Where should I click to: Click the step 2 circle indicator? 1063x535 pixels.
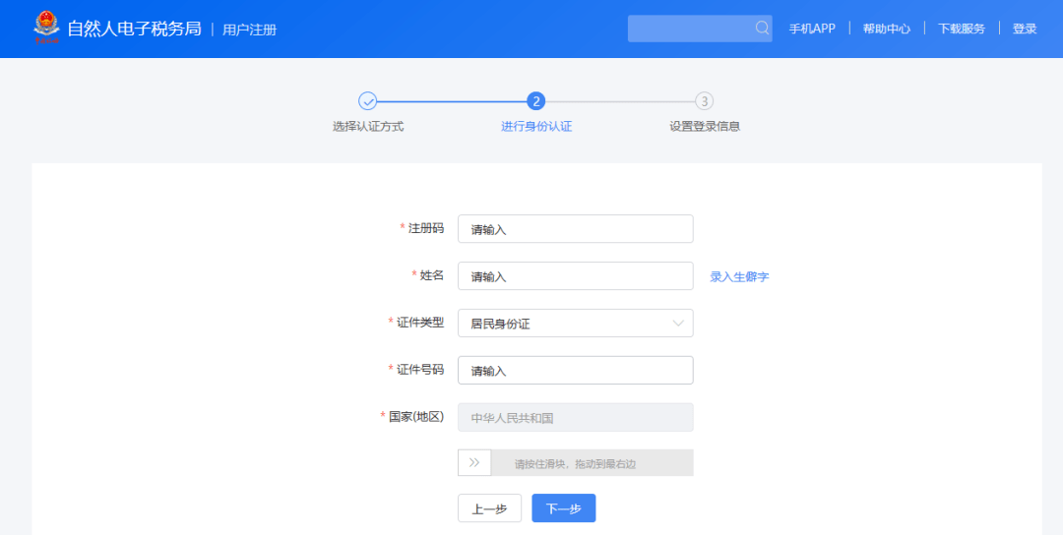(535, 101)
